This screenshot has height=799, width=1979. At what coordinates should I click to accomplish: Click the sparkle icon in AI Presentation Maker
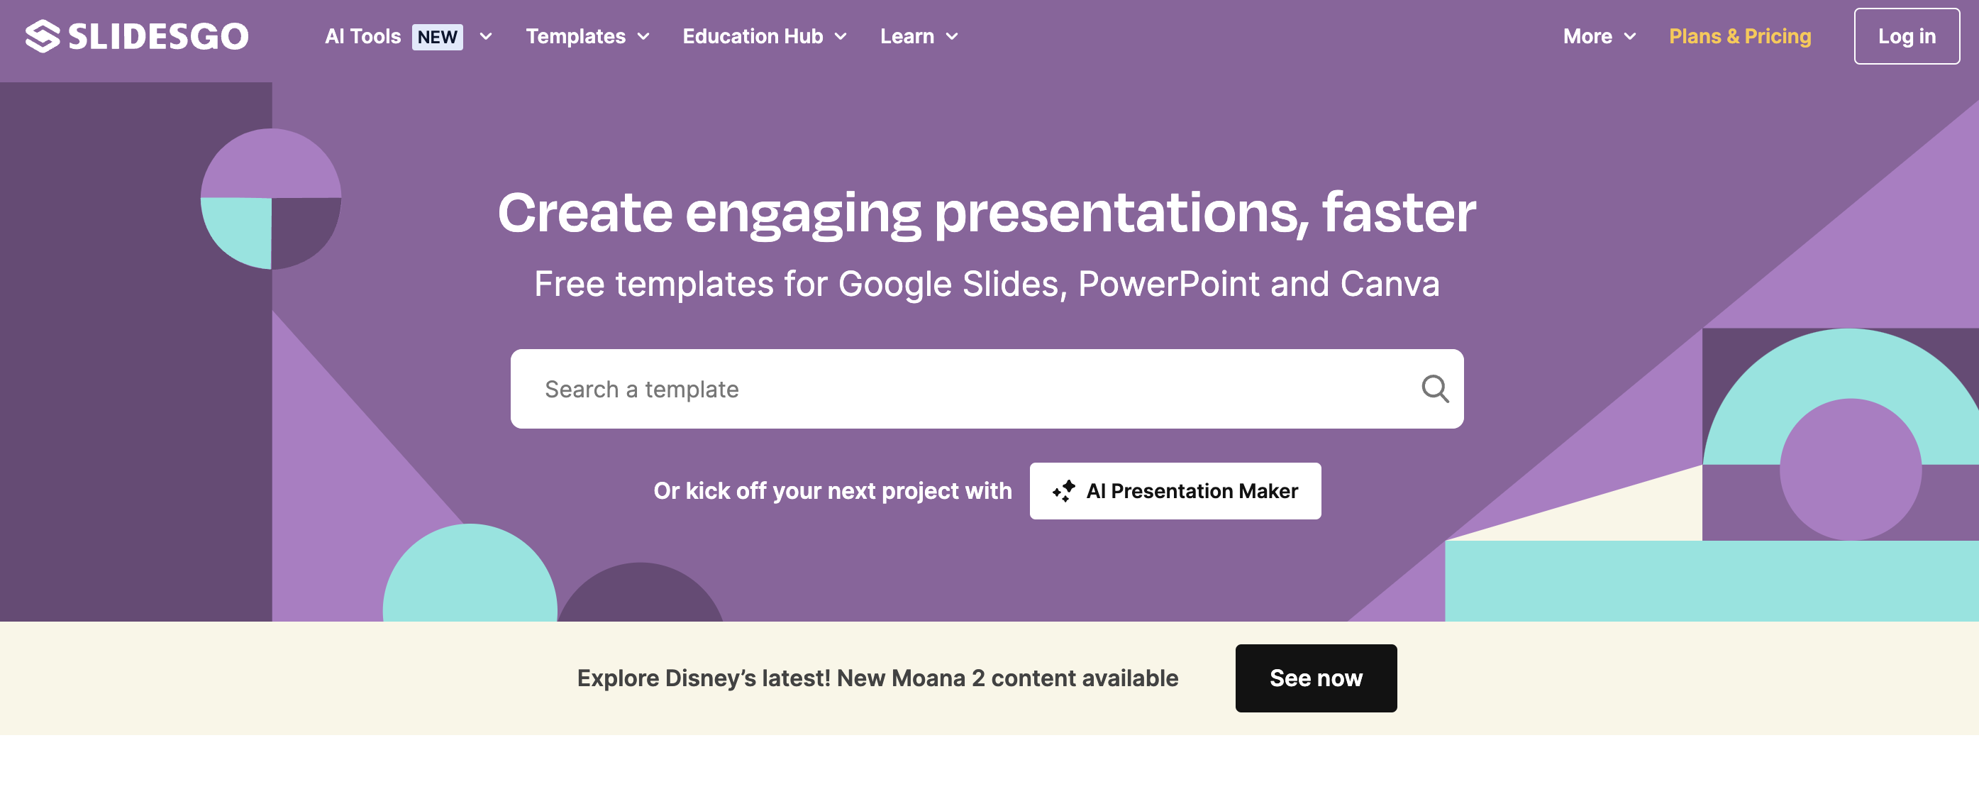click(x=1064, y=490)
